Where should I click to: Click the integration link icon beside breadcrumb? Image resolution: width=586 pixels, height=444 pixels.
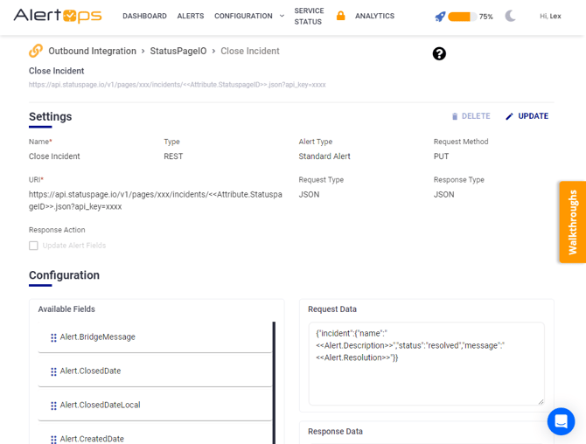[36, 51]
